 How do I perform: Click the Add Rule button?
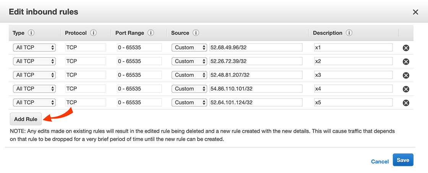click(26, 119)
